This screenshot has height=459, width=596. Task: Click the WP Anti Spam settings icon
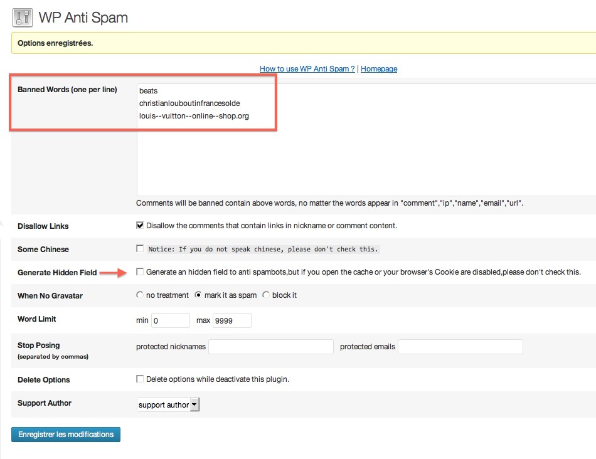[23, 18]
